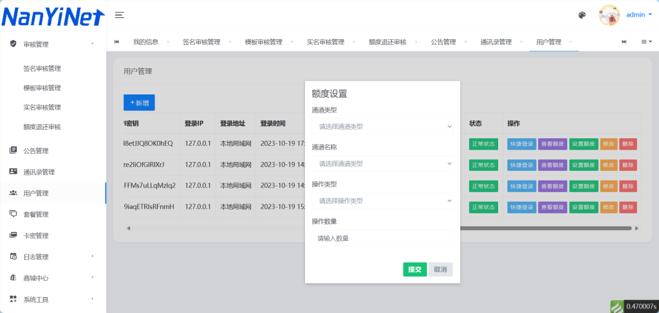Switch to the 签名审核管理 tab

coord(201,42)
